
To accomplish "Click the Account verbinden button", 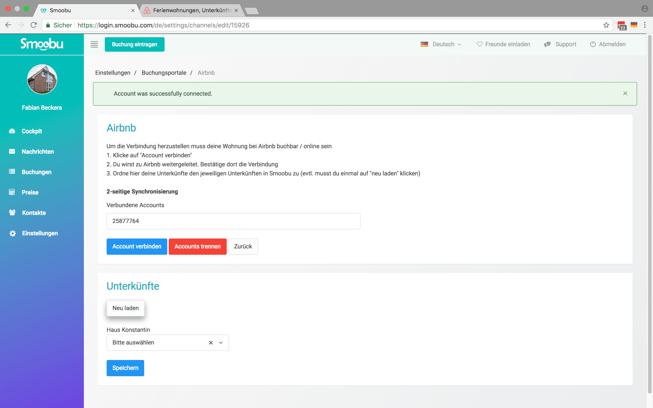I will 136,246.
